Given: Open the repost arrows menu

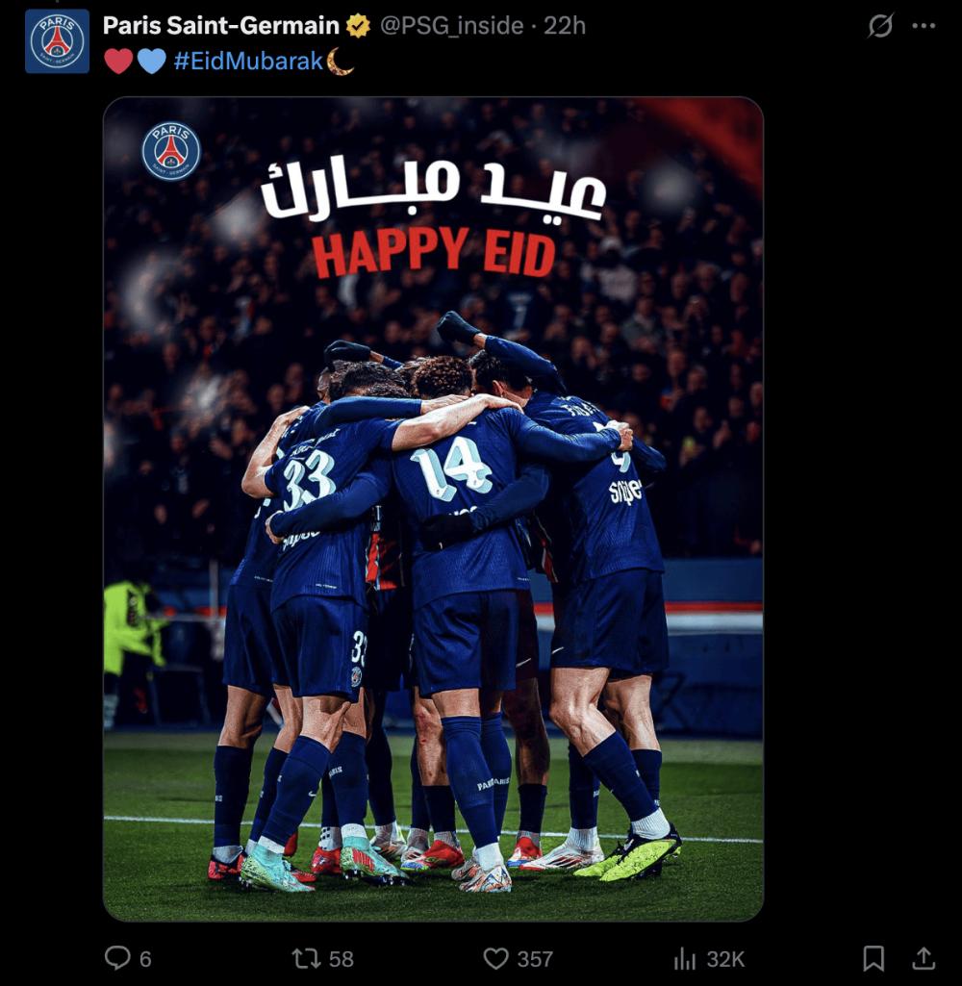Looking at the screenshot, I should (306, 958).
